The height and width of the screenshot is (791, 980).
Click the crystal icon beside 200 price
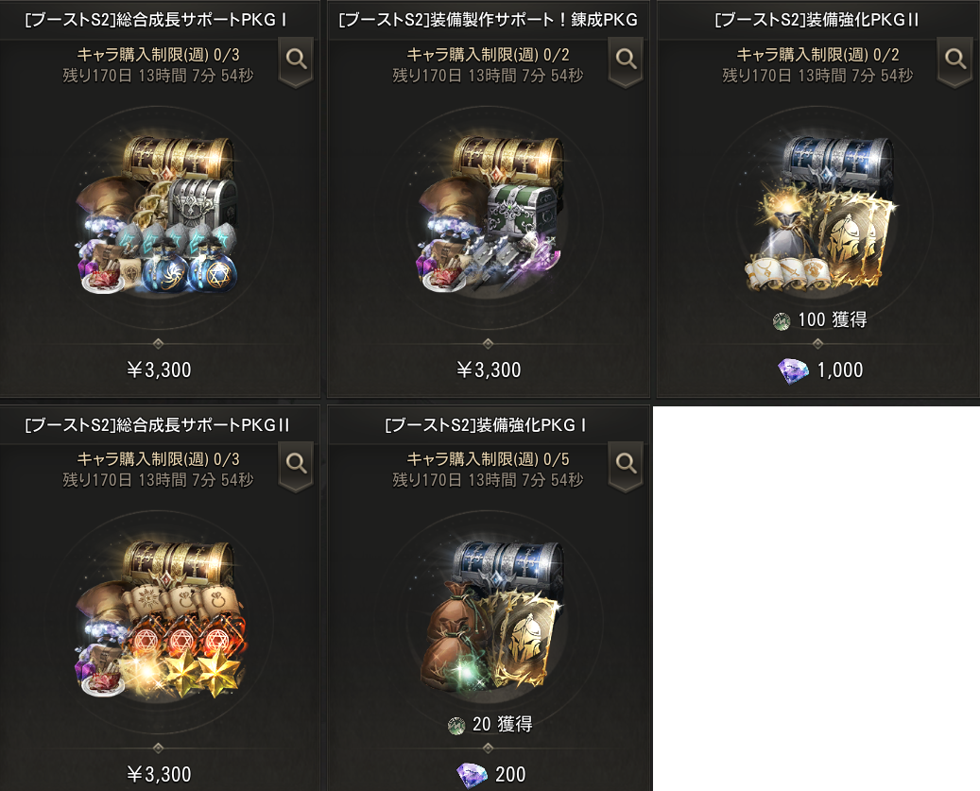[x=472, y=775]
